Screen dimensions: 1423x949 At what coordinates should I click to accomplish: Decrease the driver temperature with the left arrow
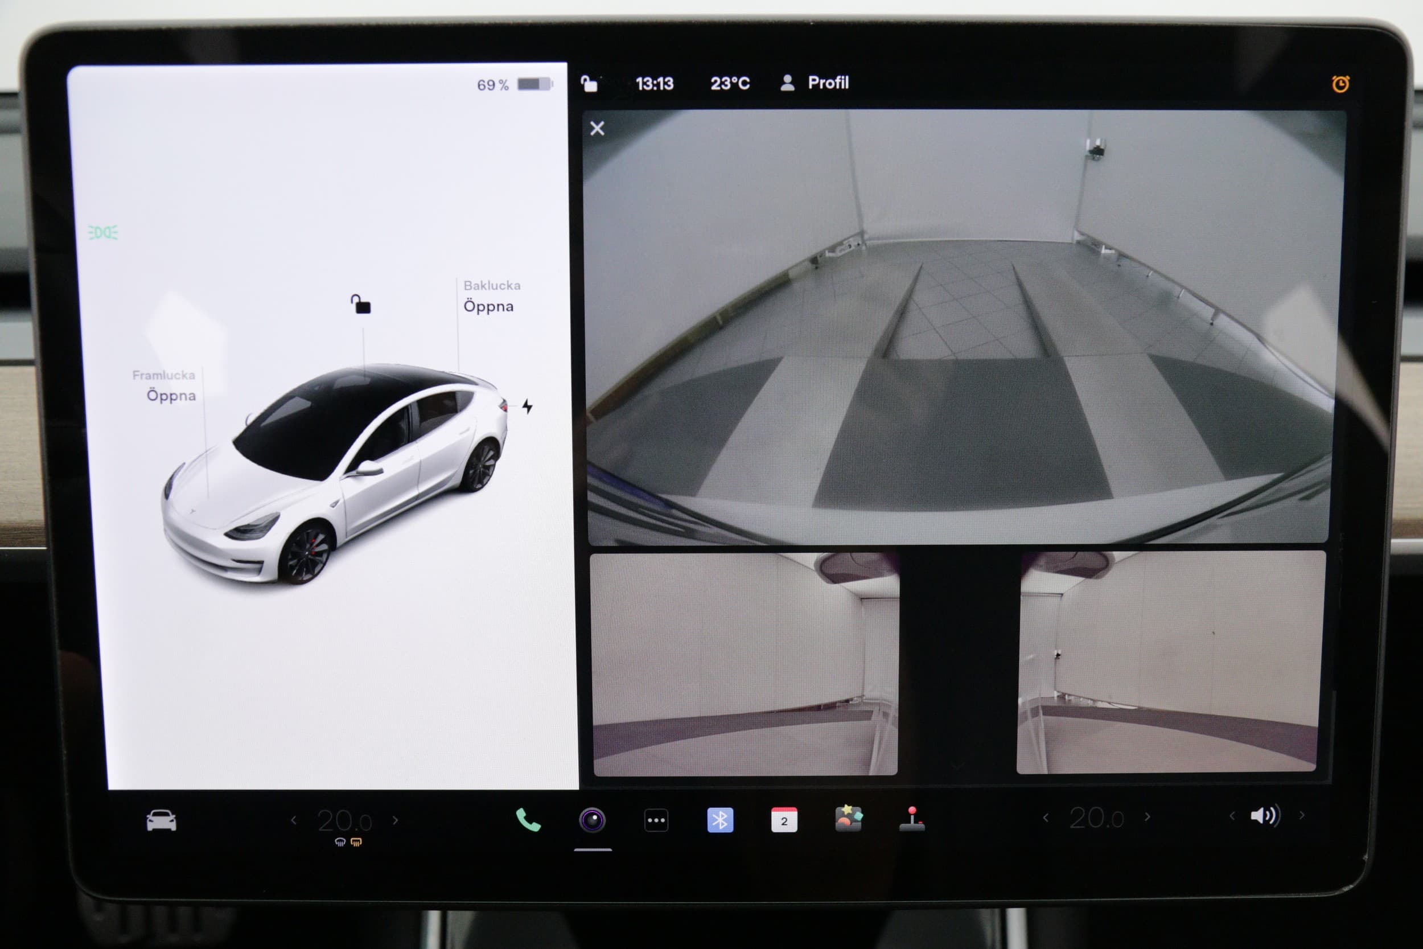294,820
